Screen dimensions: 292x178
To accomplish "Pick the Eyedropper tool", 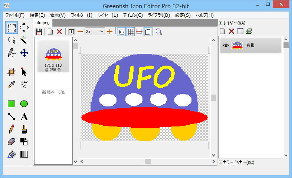I will tap(12, 84).
